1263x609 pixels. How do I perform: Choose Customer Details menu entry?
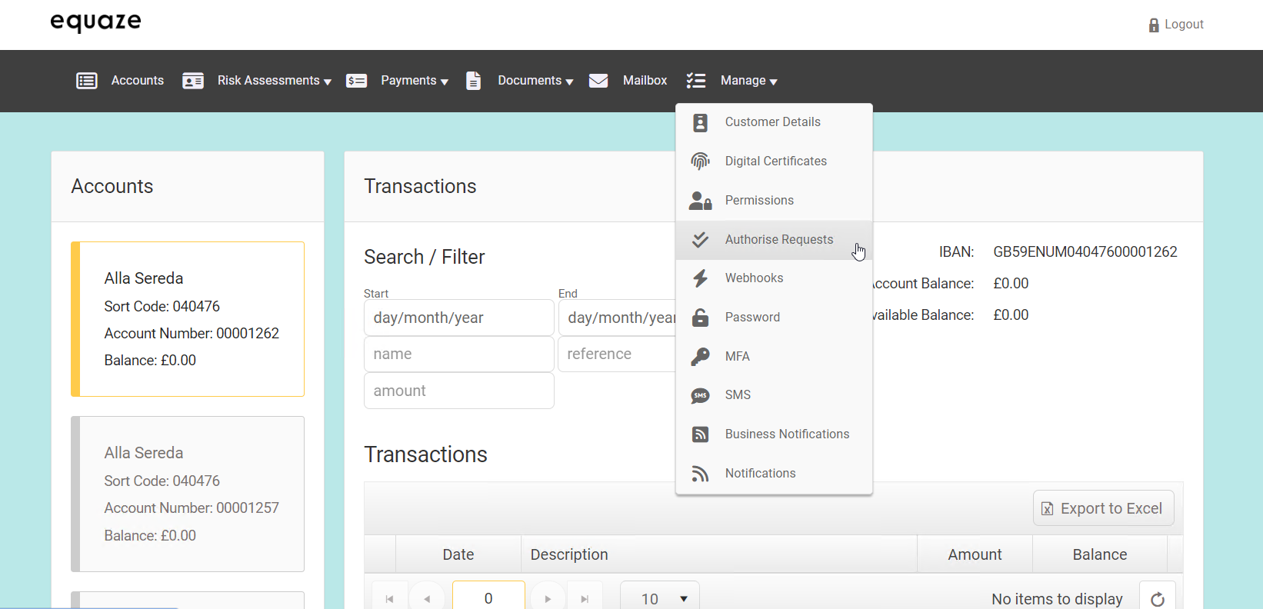coord(772,122)
